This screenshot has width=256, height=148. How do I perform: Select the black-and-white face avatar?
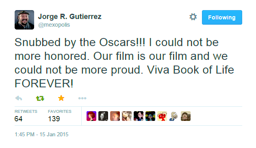tap(103, 116)
